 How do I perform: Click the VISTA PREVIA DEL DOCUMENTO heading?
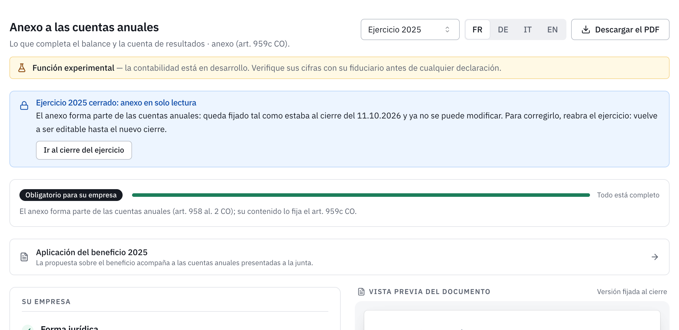(430, 292)
